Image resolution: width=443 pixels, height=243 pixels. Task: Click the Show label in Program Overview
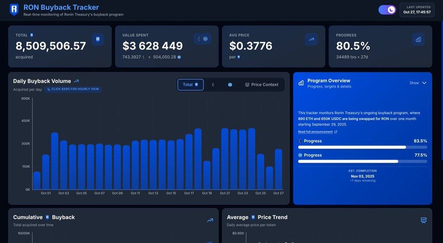414,83
